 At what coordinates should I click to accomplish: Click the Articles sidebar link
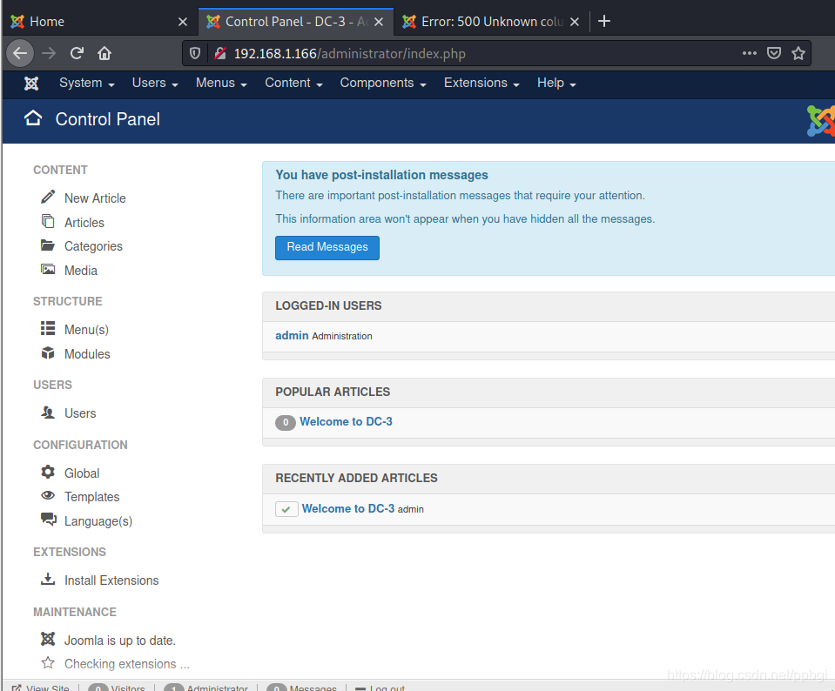click(x=84, y=223)
